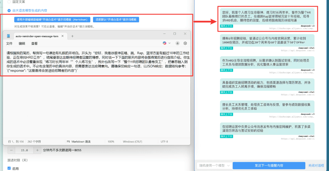
Task: Click 聊天上下文 tag under 练习生徐蔡坤 message
Action: tap(226, 26)
